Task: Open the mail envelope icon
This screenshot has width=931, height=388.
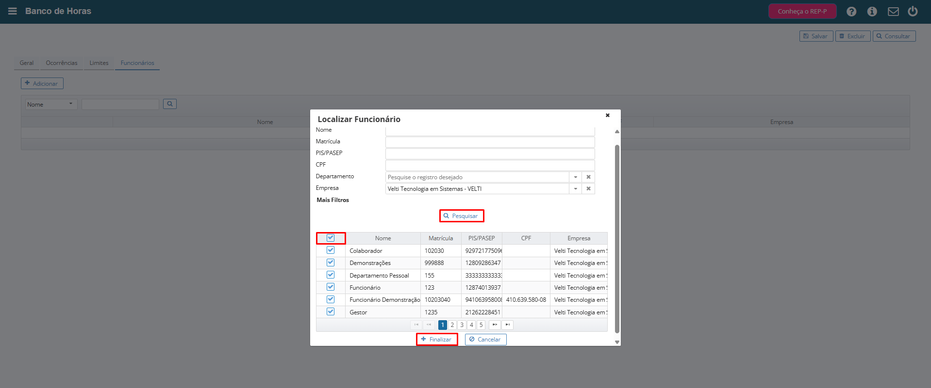Action: (x=893, y=12)
